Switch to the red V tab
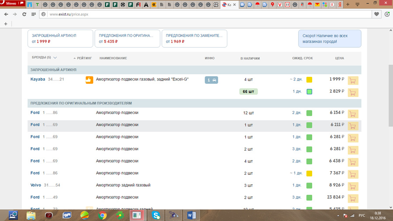Viewport: 393px width, 221px height. (x=280, y=4)
